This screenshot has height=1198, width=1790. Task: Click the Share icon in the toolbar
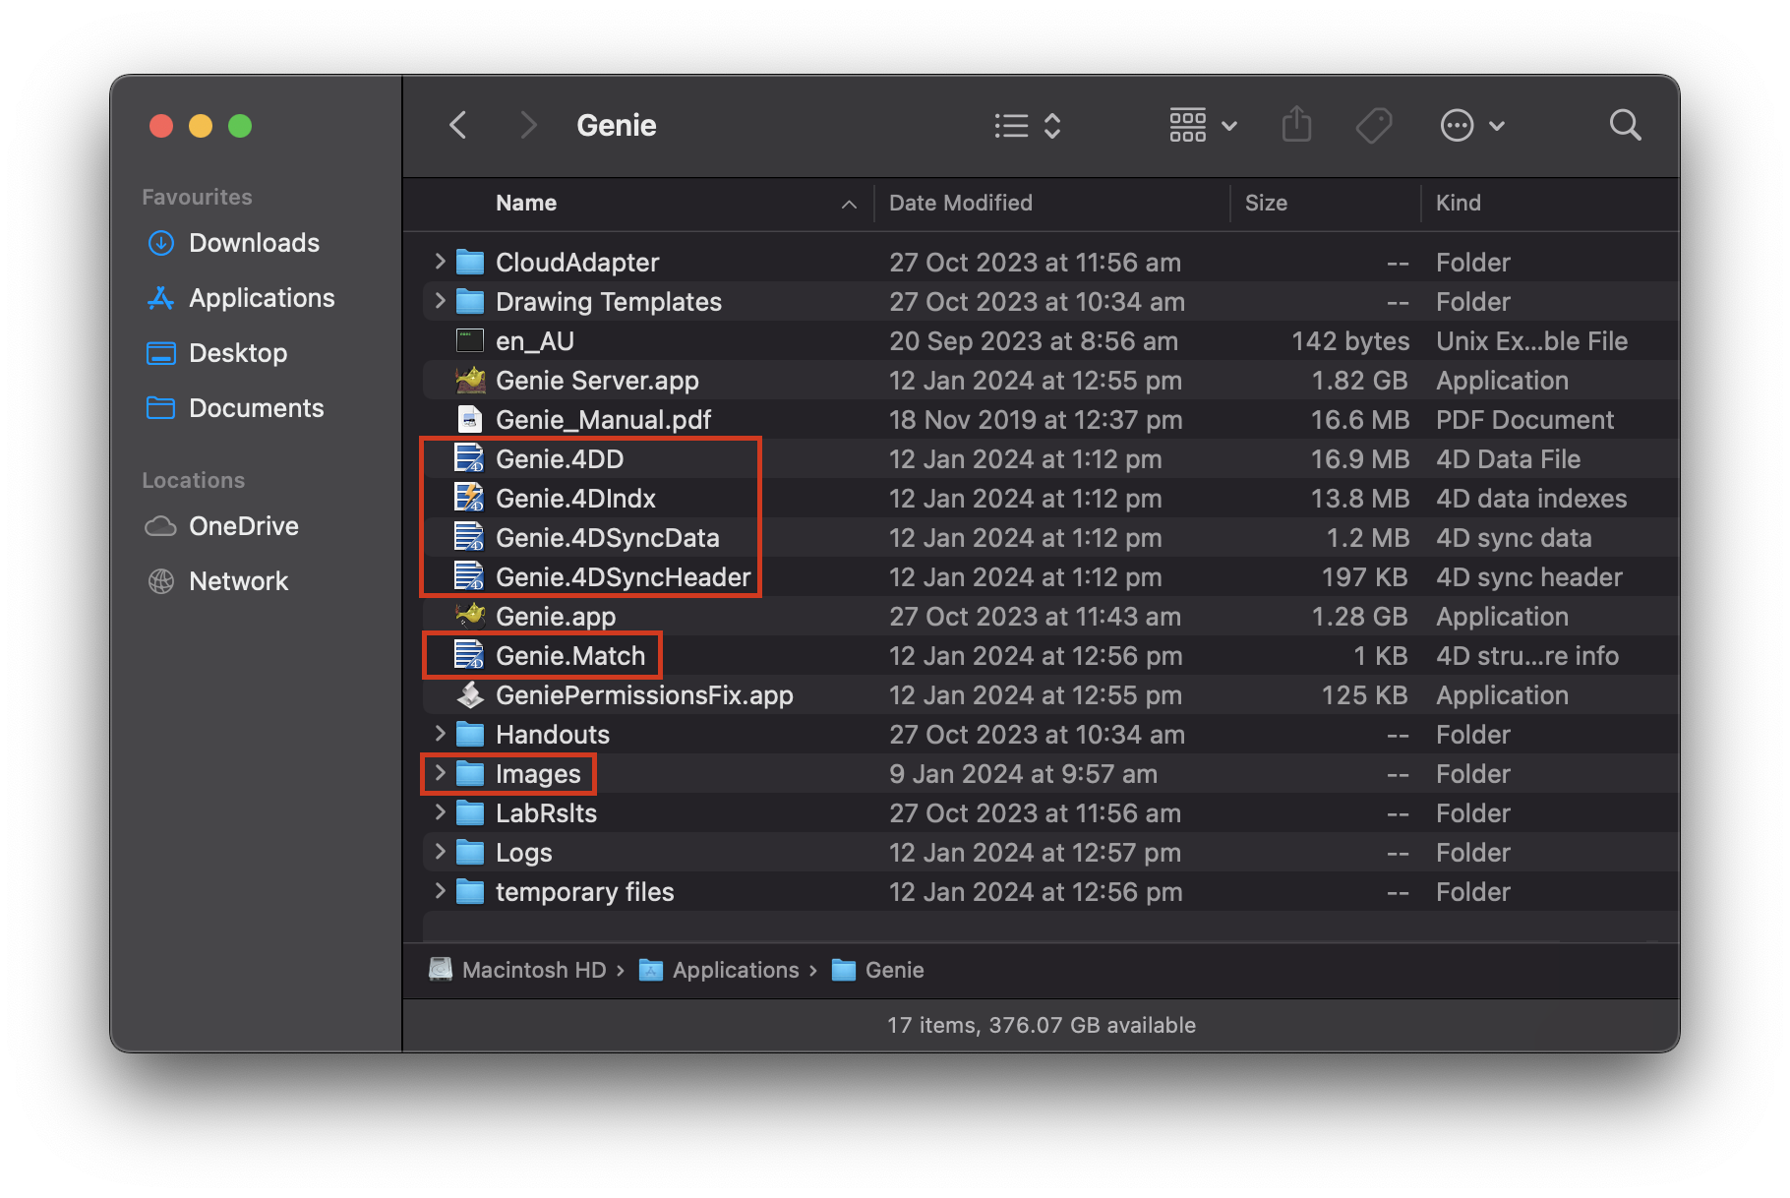click(1297, 125)
